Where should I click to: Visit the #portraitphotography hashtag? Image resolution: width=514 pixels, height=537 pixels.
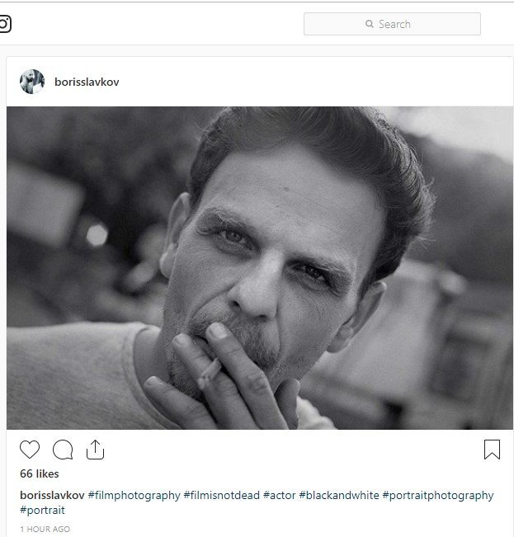coord(438,496)
